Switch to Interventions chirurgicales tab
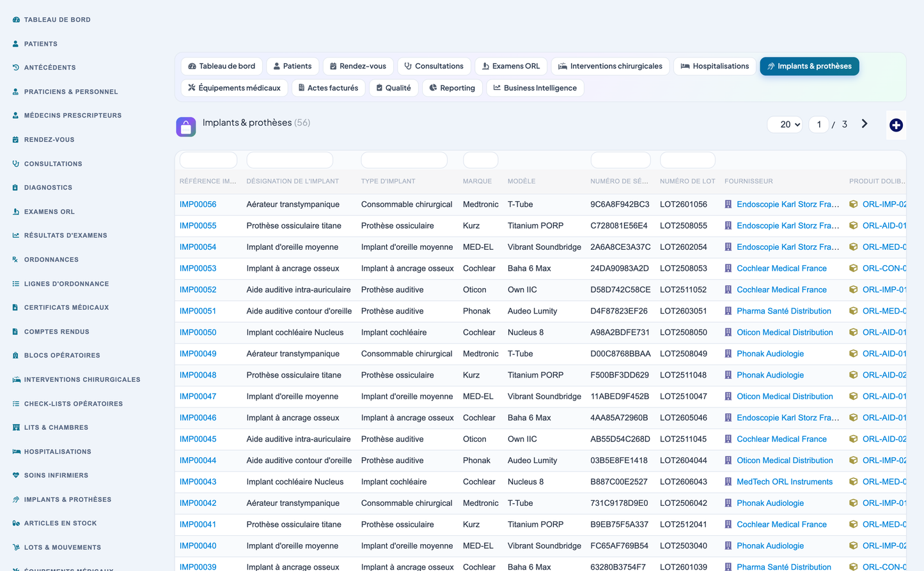The height and width of the screenshot is (571, 924). (x=610, y=66)
